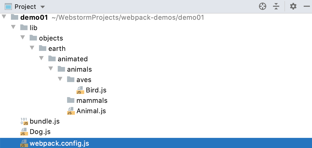Screen dimensions: 312x148
Task: Click the Dog.js file icon
Action: [24, 132]
